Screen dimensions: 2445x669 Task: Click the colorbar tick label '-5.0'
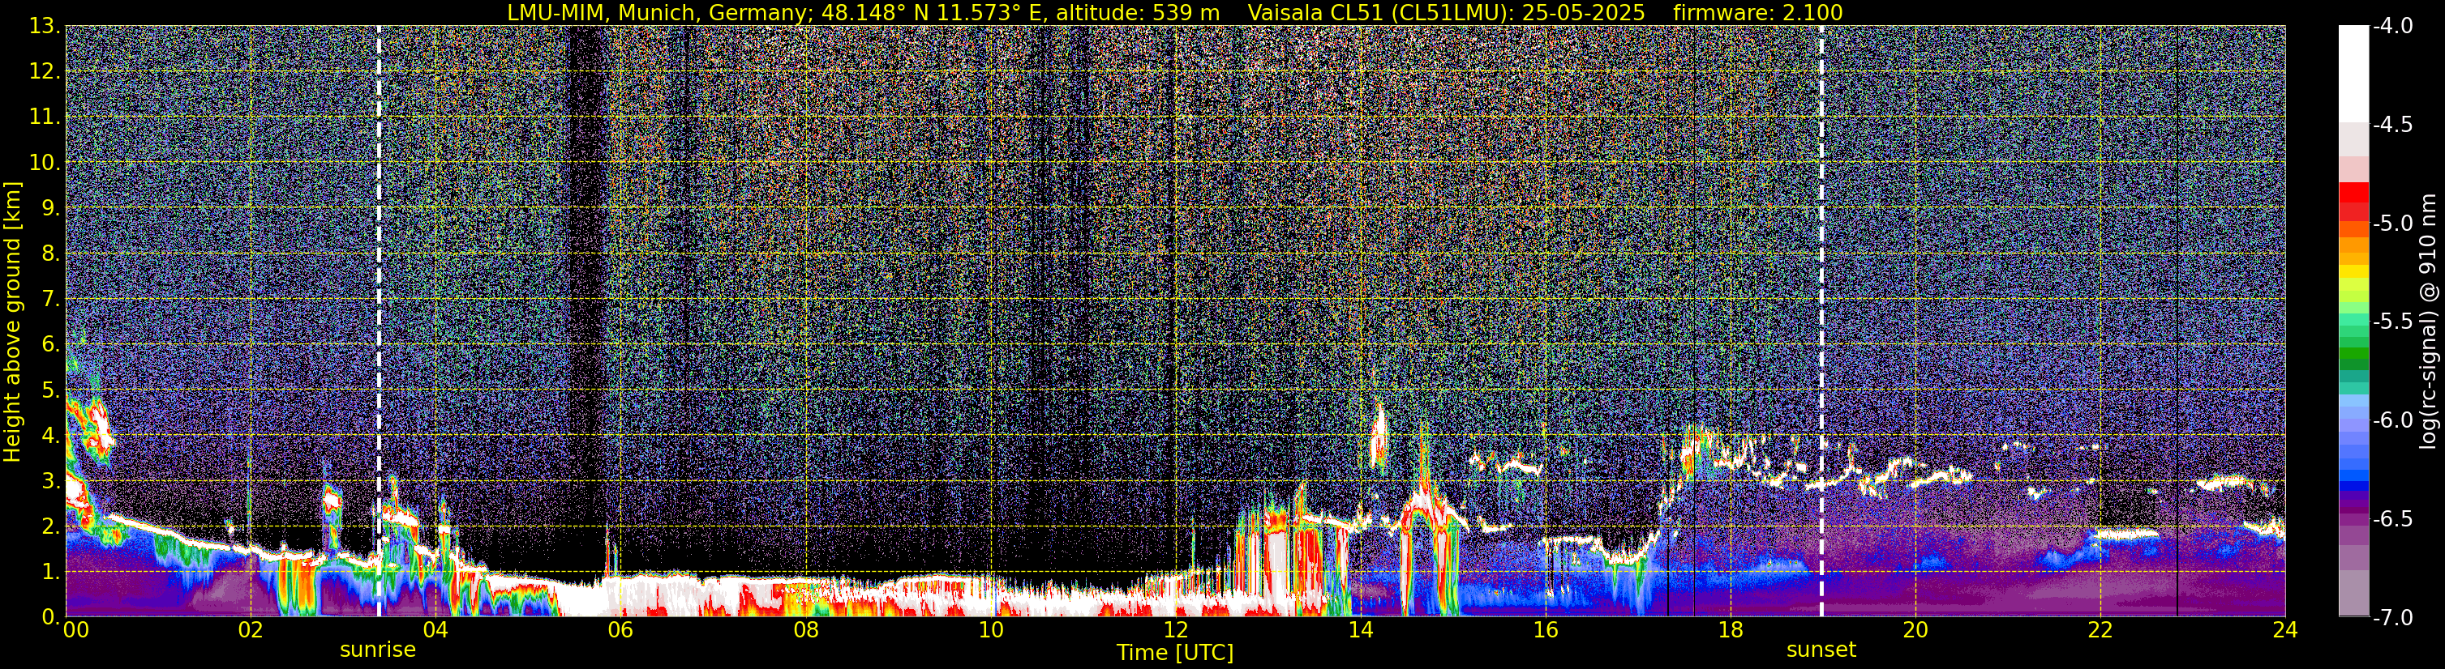(2393, 224)
